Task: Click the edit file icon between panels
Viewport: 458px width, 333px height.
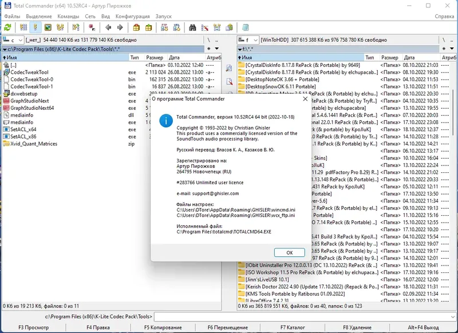Action: click(230, 81)
